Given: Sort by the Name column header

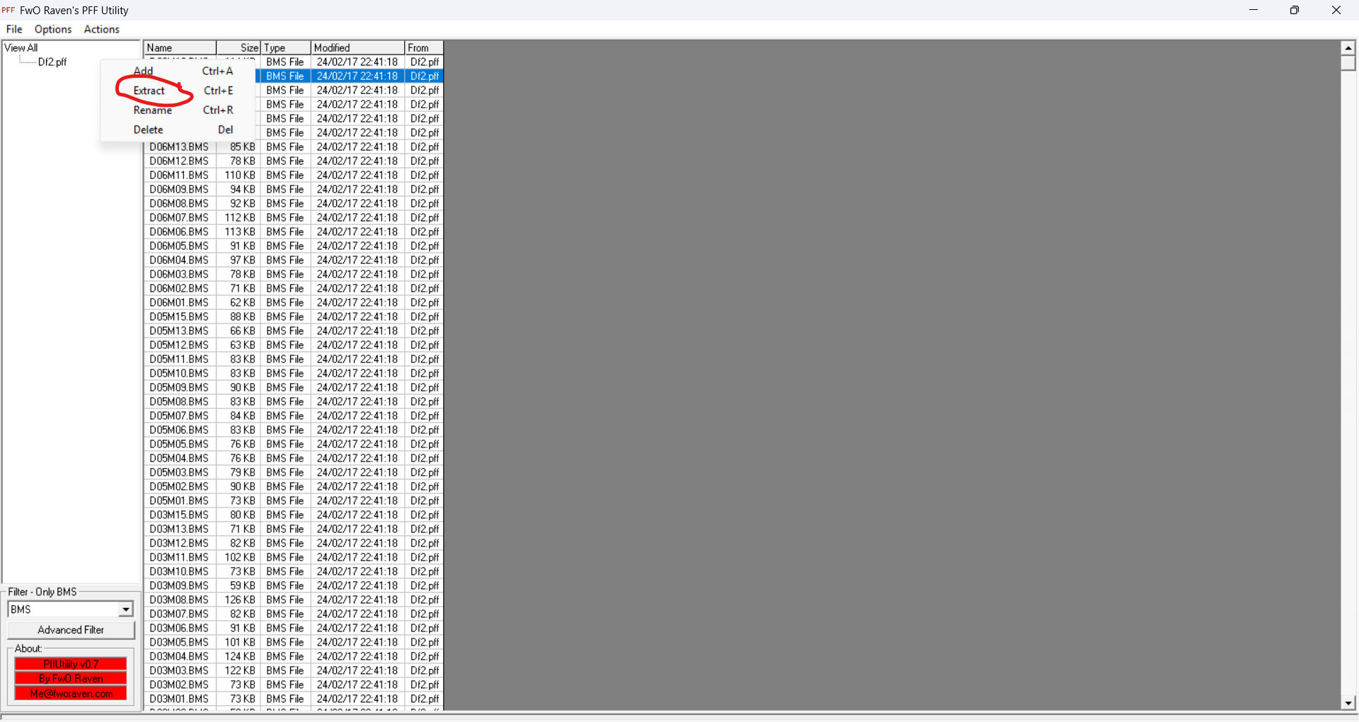Looking at the screenshot, I should pos(180,47).
